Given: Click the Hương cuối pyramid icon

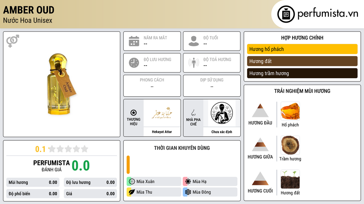Looking at the screenshot, I should (260, 178).
